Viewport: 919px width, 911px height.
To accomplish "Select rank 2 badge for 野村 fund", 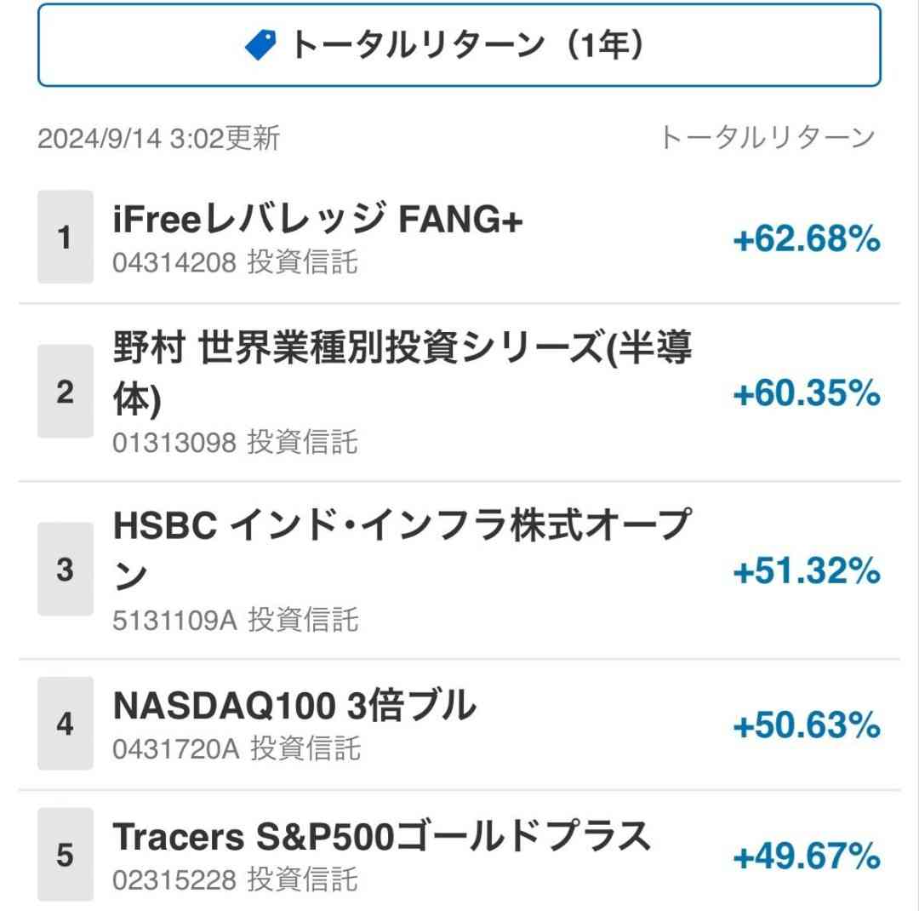I will (x=65, y=392).
